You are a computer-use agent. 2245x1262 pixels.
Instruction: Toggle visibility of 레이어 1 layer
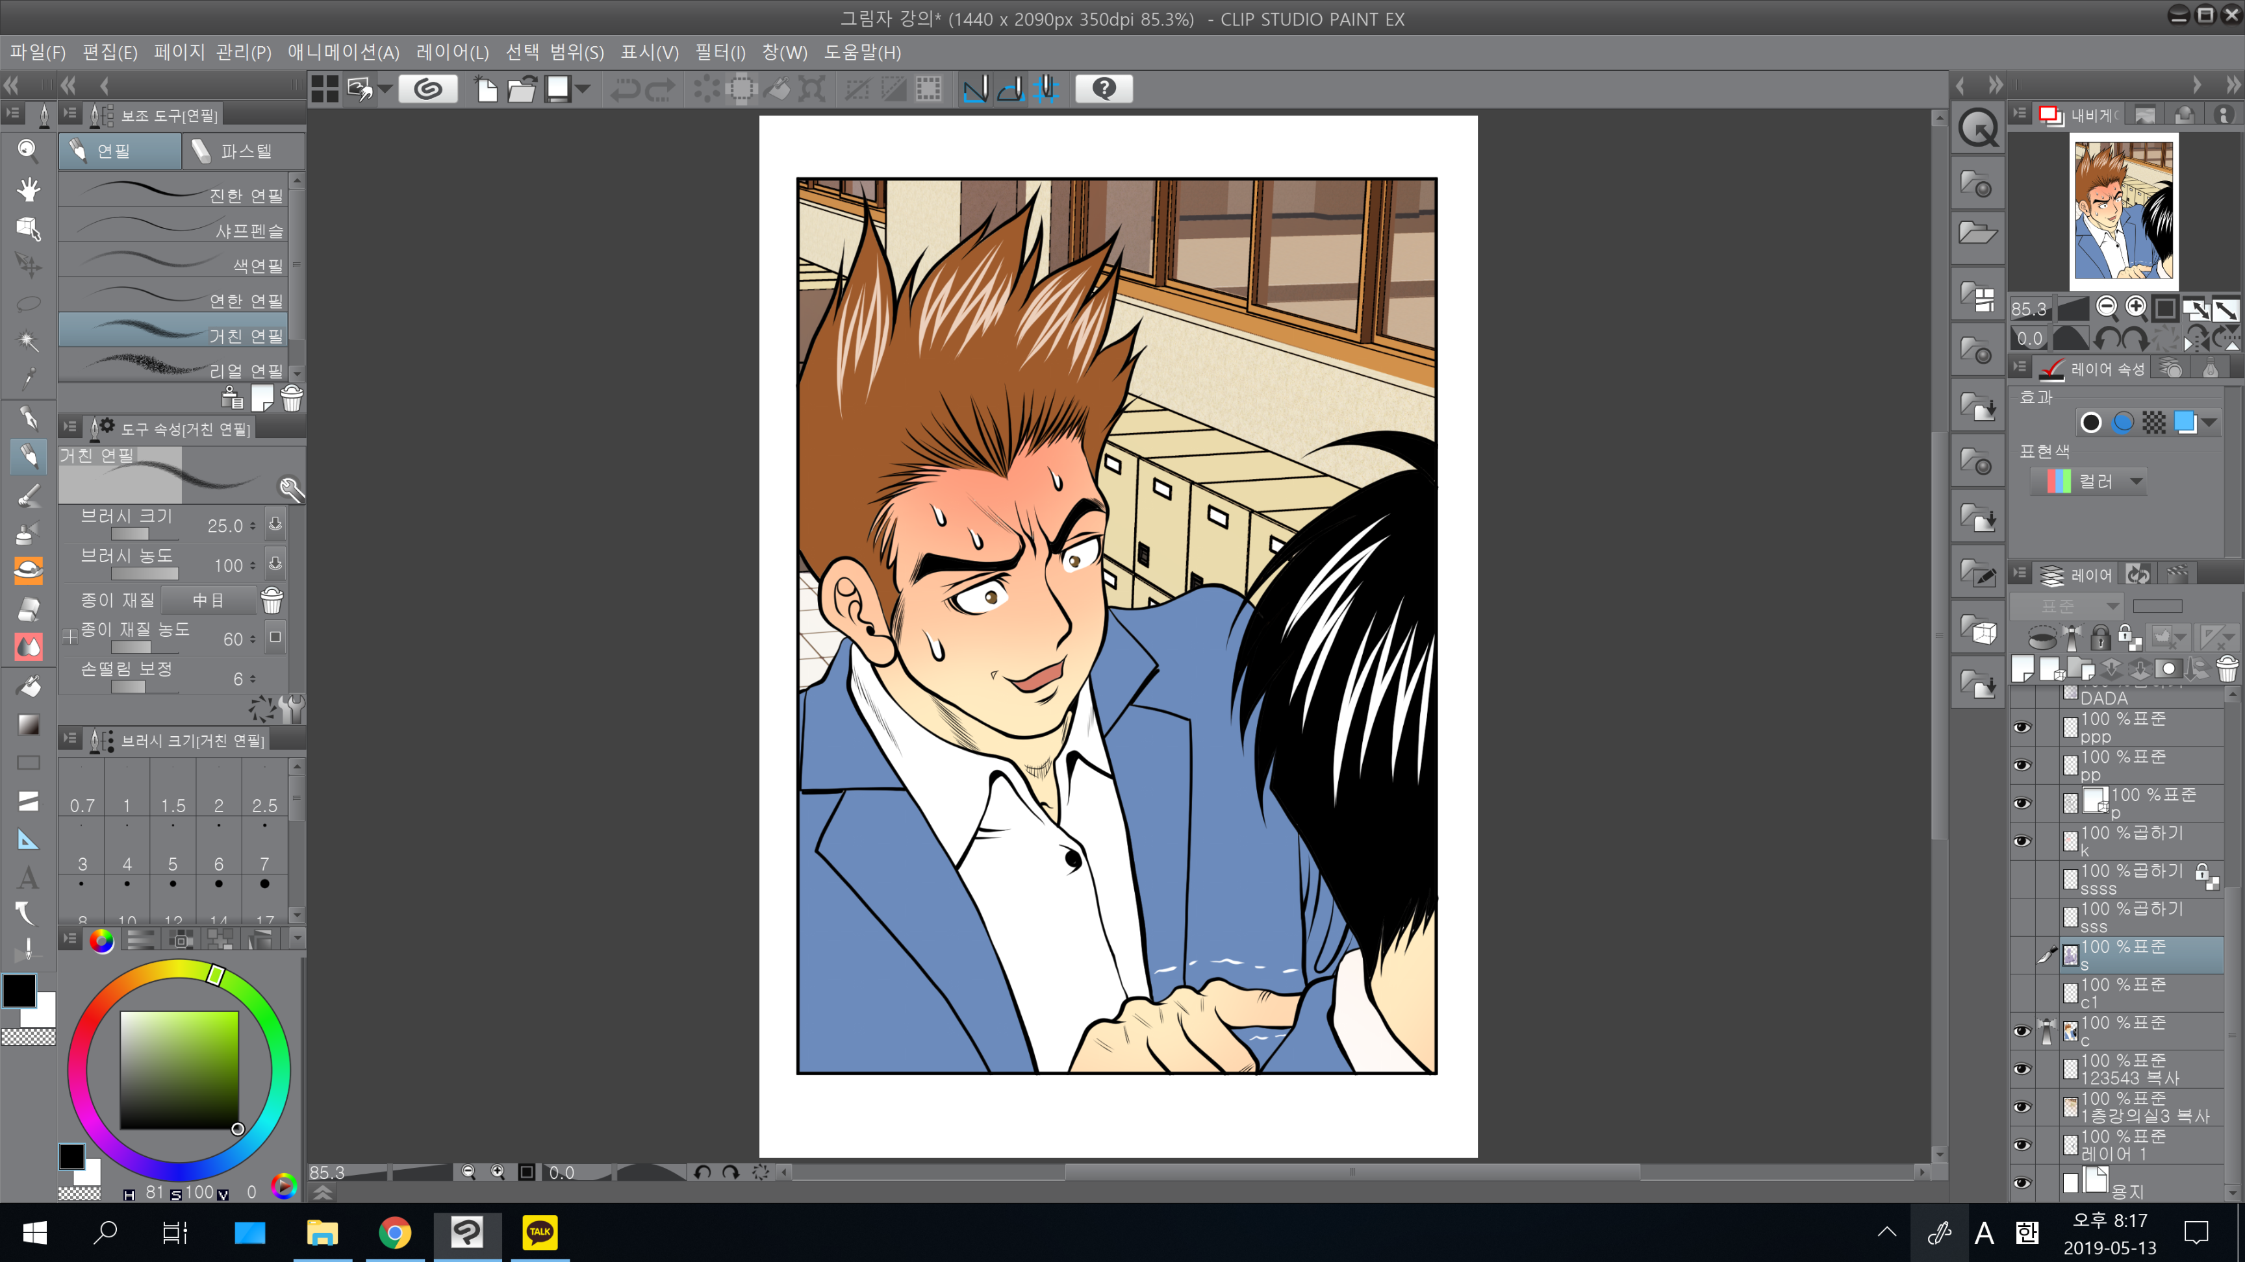click(x=2022, y=1144)
